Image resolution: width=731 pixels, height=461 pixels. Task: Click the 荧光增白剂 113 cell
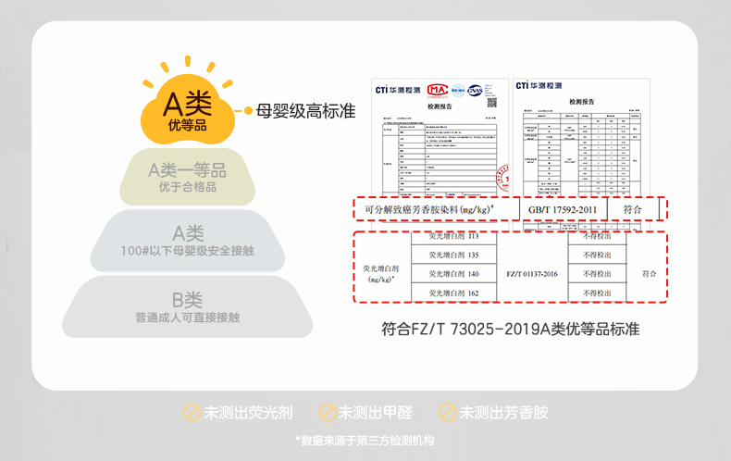[x=453, y=237]
